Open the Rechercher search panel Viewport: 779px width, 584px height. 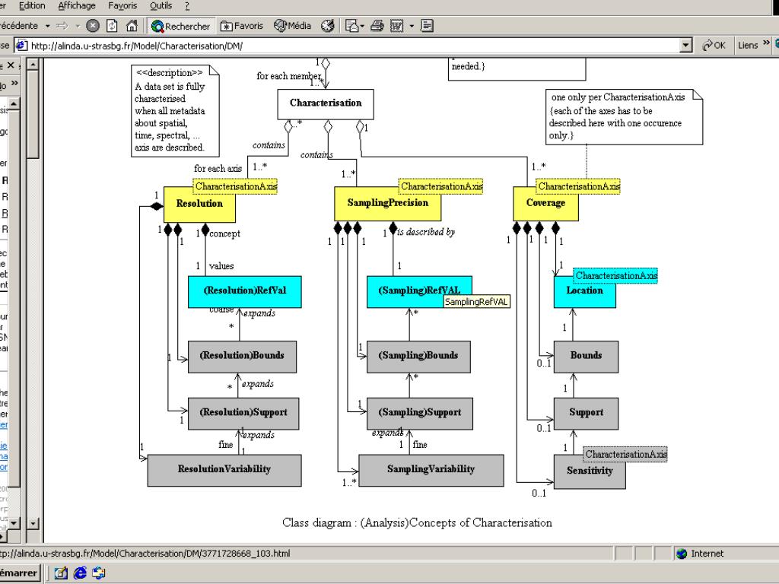(x=181, y=26)
